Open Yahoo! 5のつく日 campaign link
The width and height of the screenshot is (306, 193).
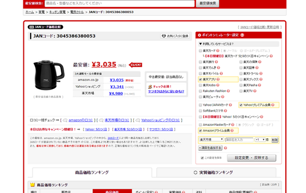coord(96,129)
